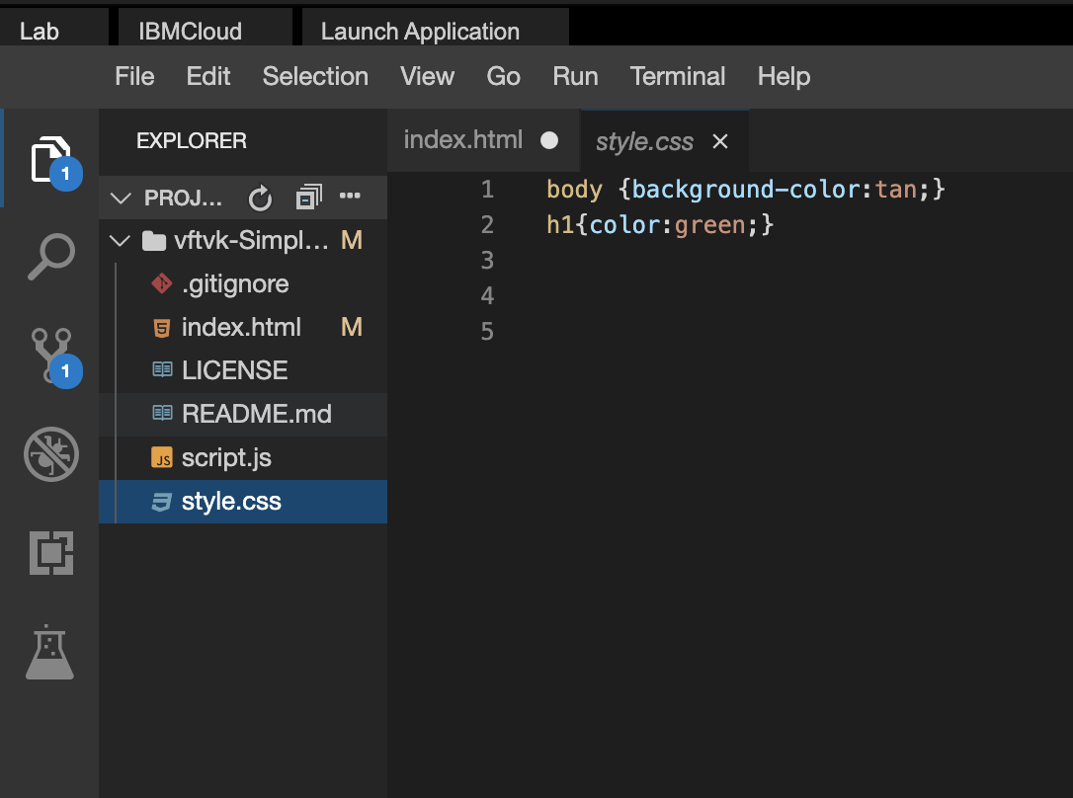Open the Selection menu
Screen dimensions: 1073x798
[x=315, y=76]
